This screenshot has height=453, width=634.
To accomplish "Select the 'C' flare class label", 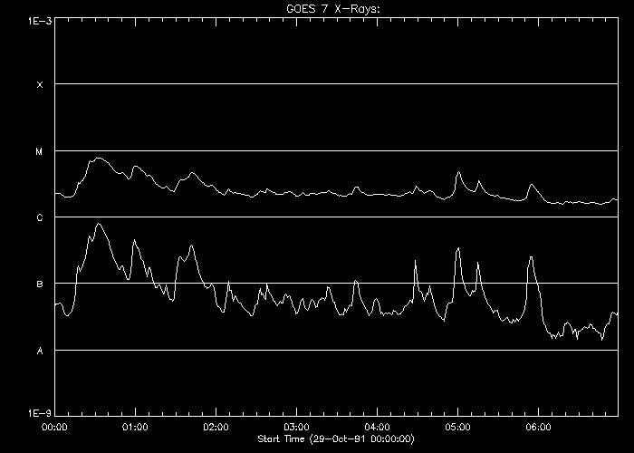I will [x=40, y=218].
